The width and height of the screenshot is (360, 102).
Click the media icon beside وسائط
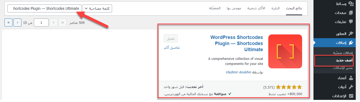pos(351,4)
